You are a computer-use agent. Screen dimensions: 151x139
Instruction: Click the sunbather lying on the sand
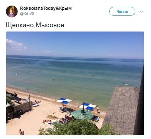[x=47, y=121]
